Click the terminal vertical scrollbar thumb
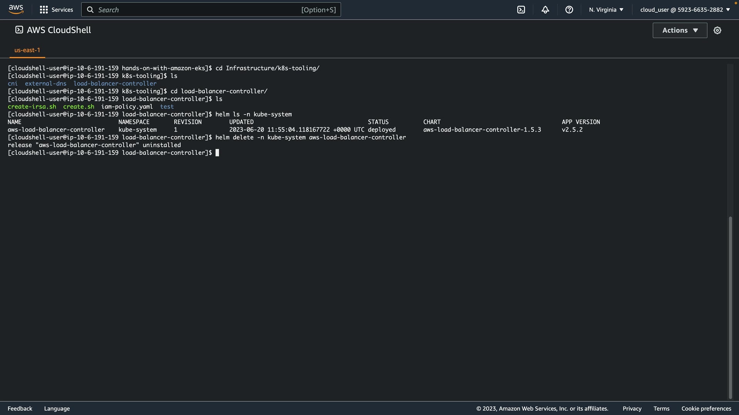 coord(730,307)
